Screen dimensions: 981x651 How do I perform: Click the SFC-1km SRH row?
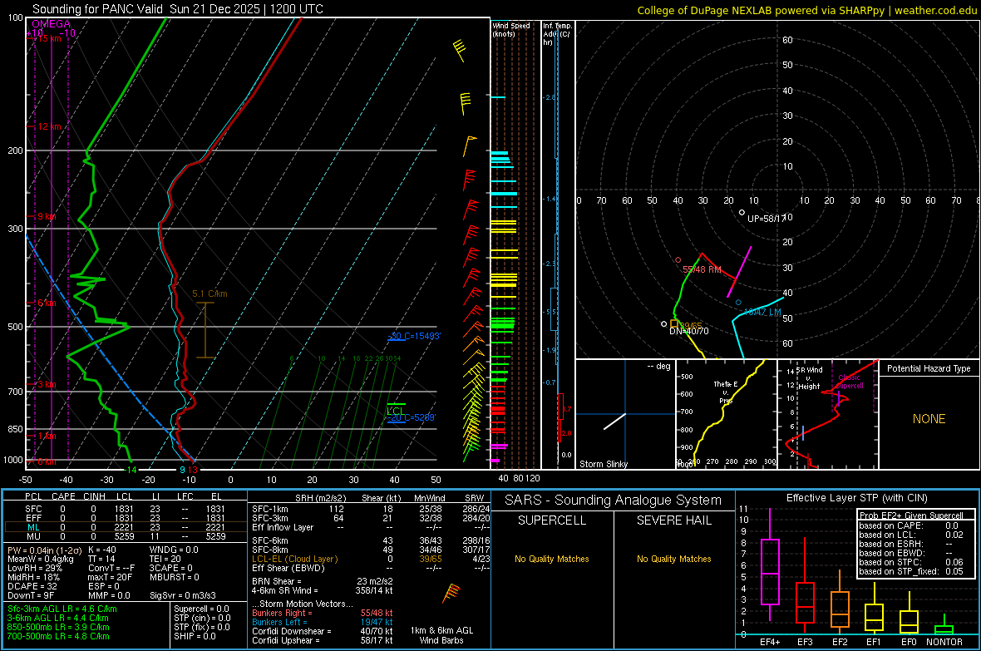pyautogui.click(x=371, y=509)
